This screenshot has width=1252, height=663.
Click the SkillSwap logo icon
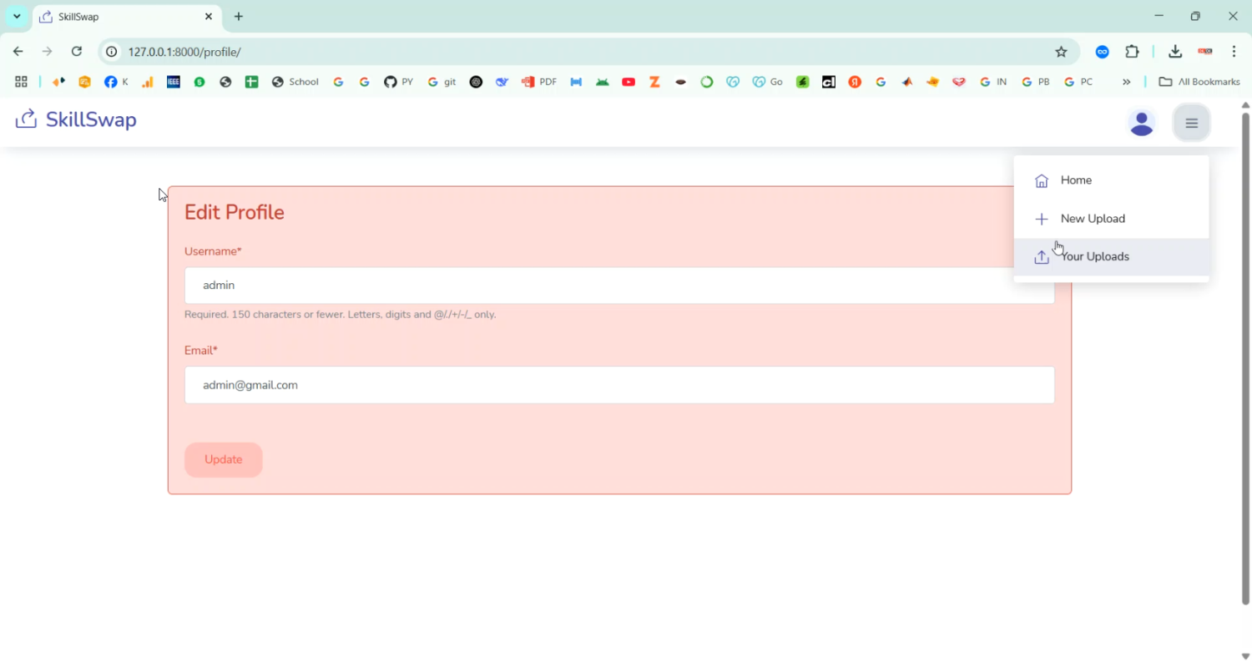click(x=27, y=119)
